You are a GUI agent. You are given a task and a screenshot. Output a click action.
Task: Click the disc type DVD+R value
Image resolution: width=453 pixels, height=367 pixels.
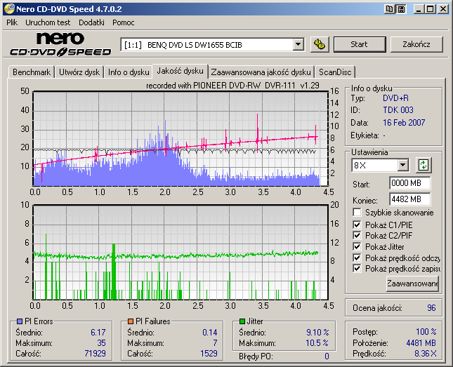click(395, 98)
